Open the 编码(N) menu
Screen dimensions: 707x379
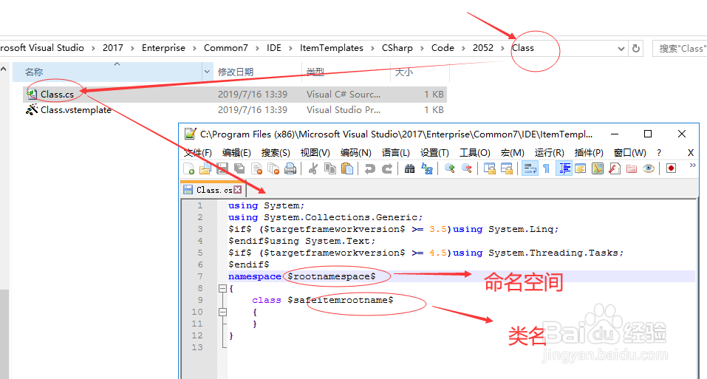[356, 153]
